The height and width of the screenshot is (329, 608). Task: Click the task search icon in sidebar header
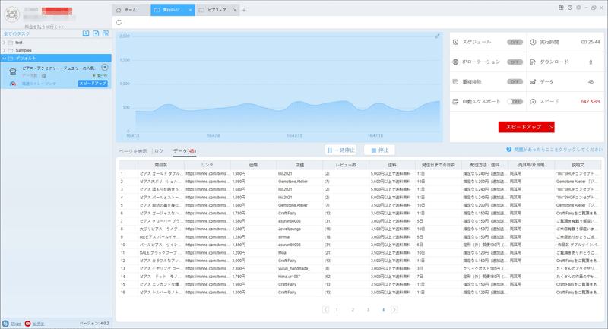click(x=106, y=33)
